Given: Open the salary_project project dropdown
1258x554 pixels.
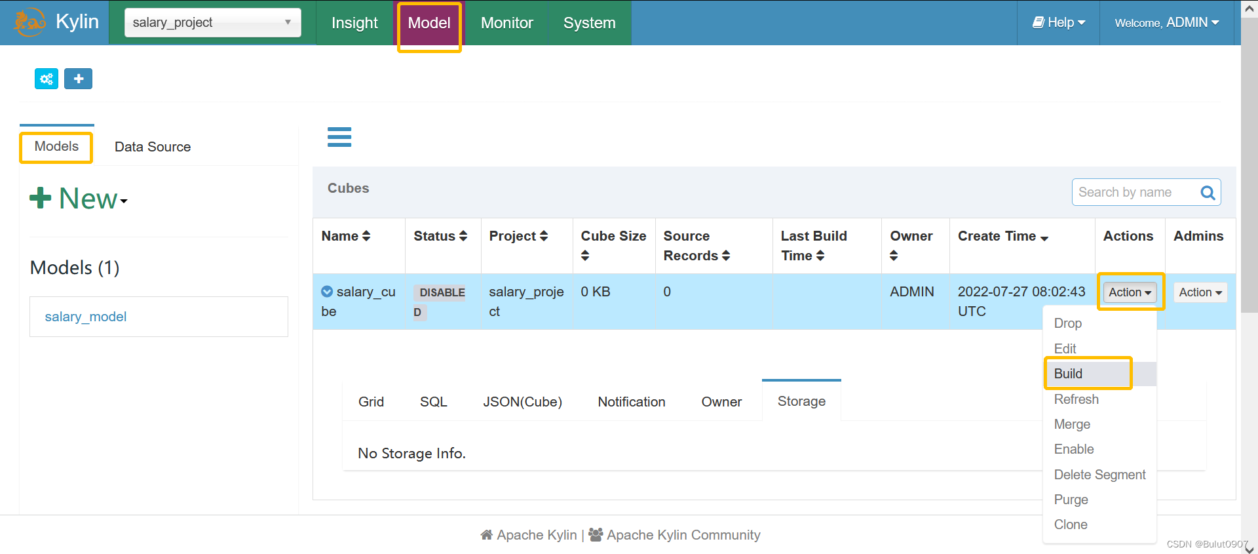Looking at the screenshot, I should click(x=213, y=22).
